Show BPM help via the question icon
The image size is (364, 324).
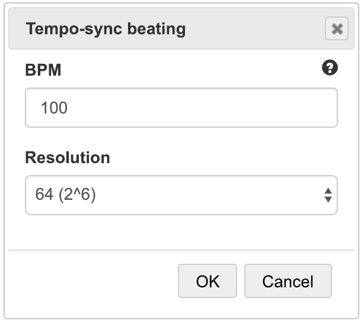click(x=330, y=69)
